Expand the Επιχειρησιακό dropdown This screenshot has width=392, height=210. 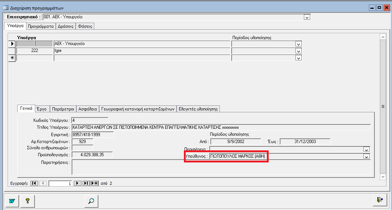[x=307, y=17]
